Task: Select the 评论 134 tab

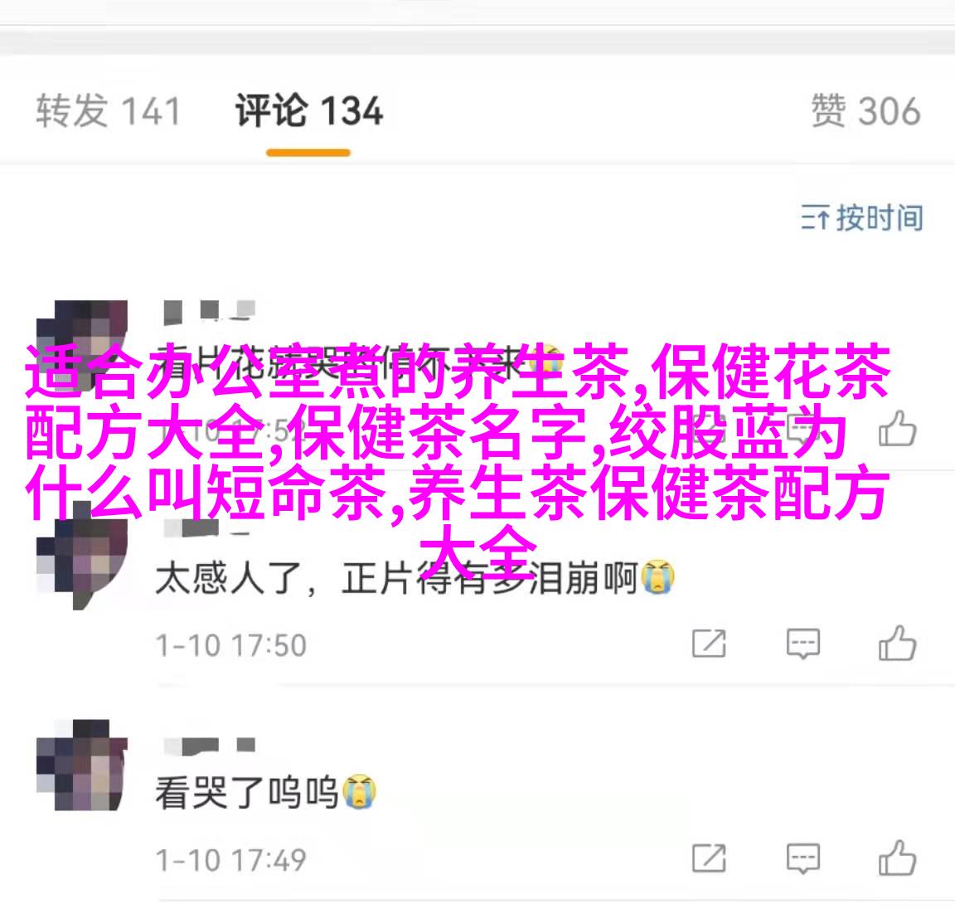Action: [308, 111]
